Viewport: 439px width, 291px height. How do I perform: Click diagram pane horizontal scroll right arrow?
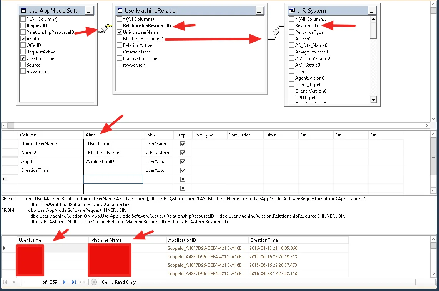[x=427, y=125]
